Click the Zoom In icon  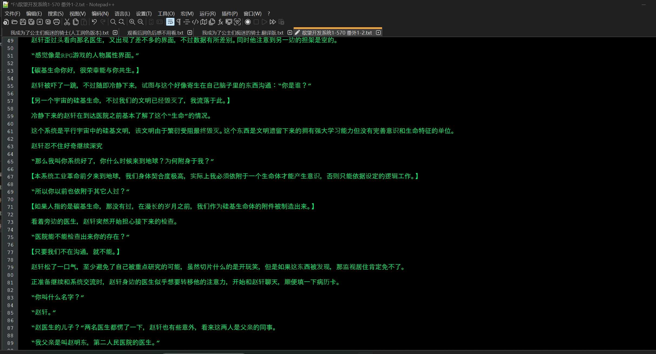point(132,22)
